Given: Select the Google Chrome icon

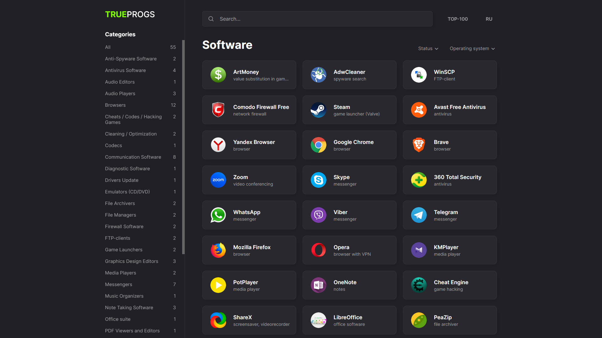Looking at the screenshot, I should pos(319,145).
